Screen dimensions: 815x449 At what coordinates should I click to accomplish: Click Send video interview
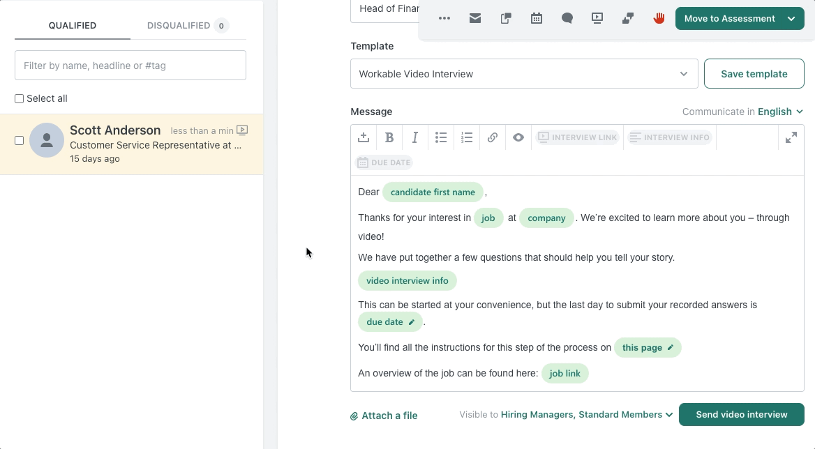coord(742,415)
